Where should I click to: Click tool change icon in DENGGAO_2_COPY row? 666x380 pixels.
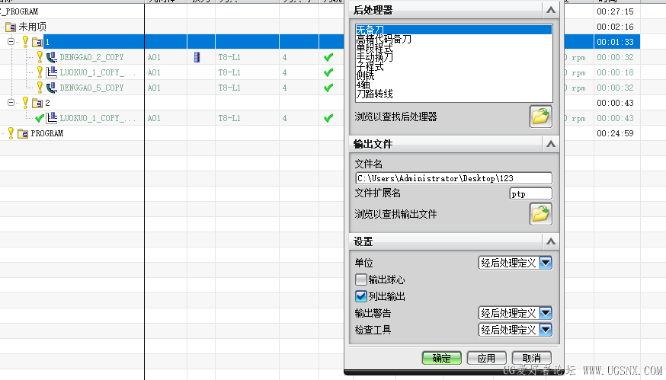click(197, 57)
